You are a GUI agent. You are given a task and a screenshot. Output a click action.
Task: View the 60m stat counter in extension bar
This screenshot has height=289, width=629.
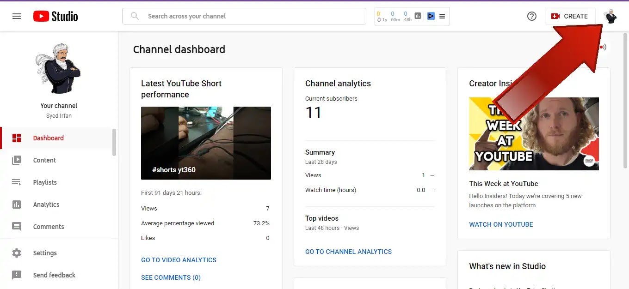[395, 17]
